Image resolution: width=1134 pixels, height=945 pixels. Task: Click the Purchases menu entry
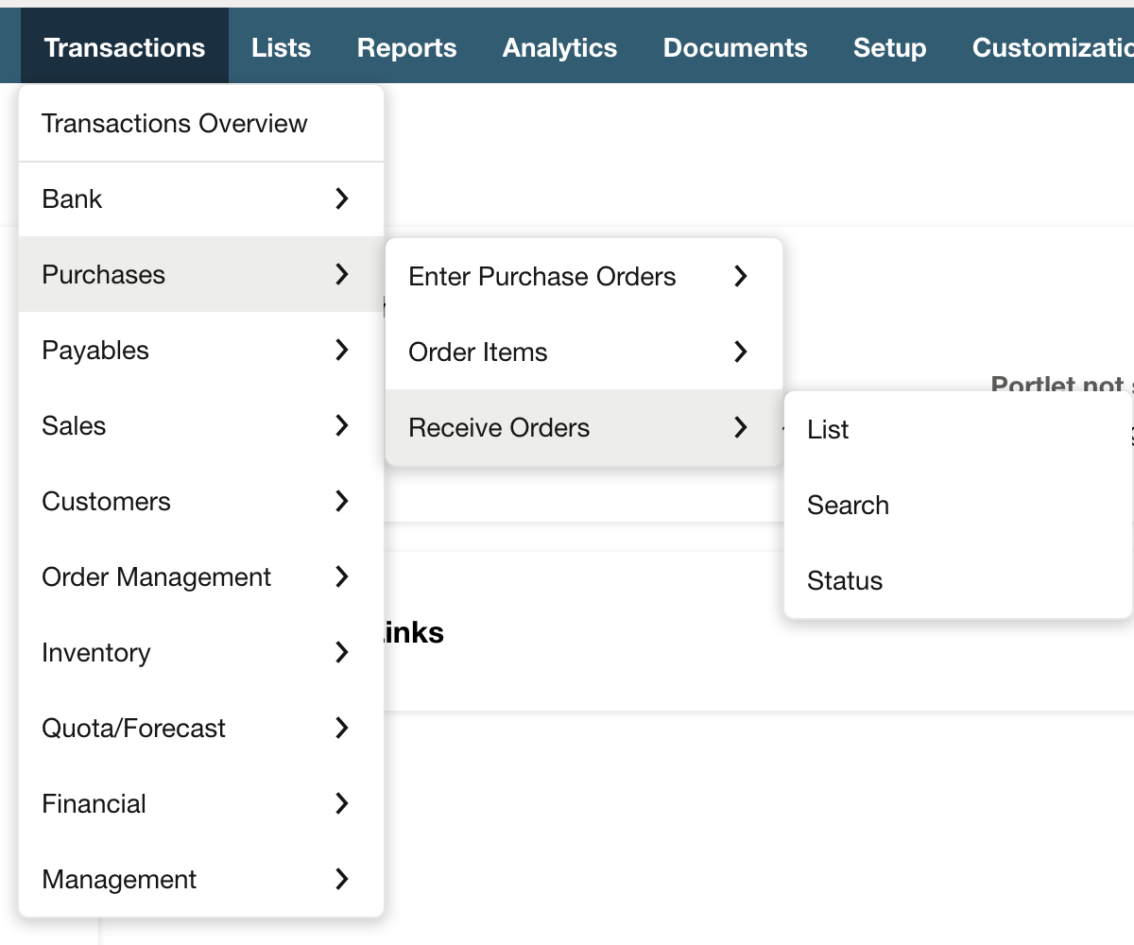pyautogui.click(x=201, y=275)
